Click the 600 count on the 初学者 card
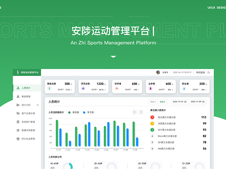The image size is (226, 169). (x=134, y=84)
